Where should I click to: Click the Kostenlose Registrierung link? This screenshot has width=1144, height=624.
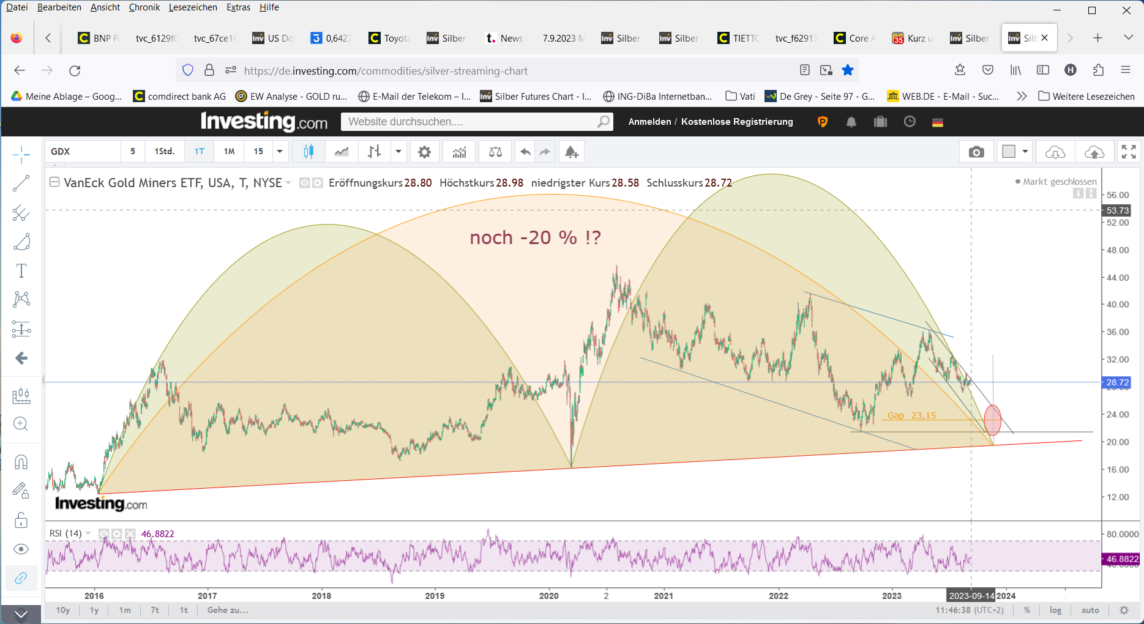pyautogui.click(x=737, y=122)
